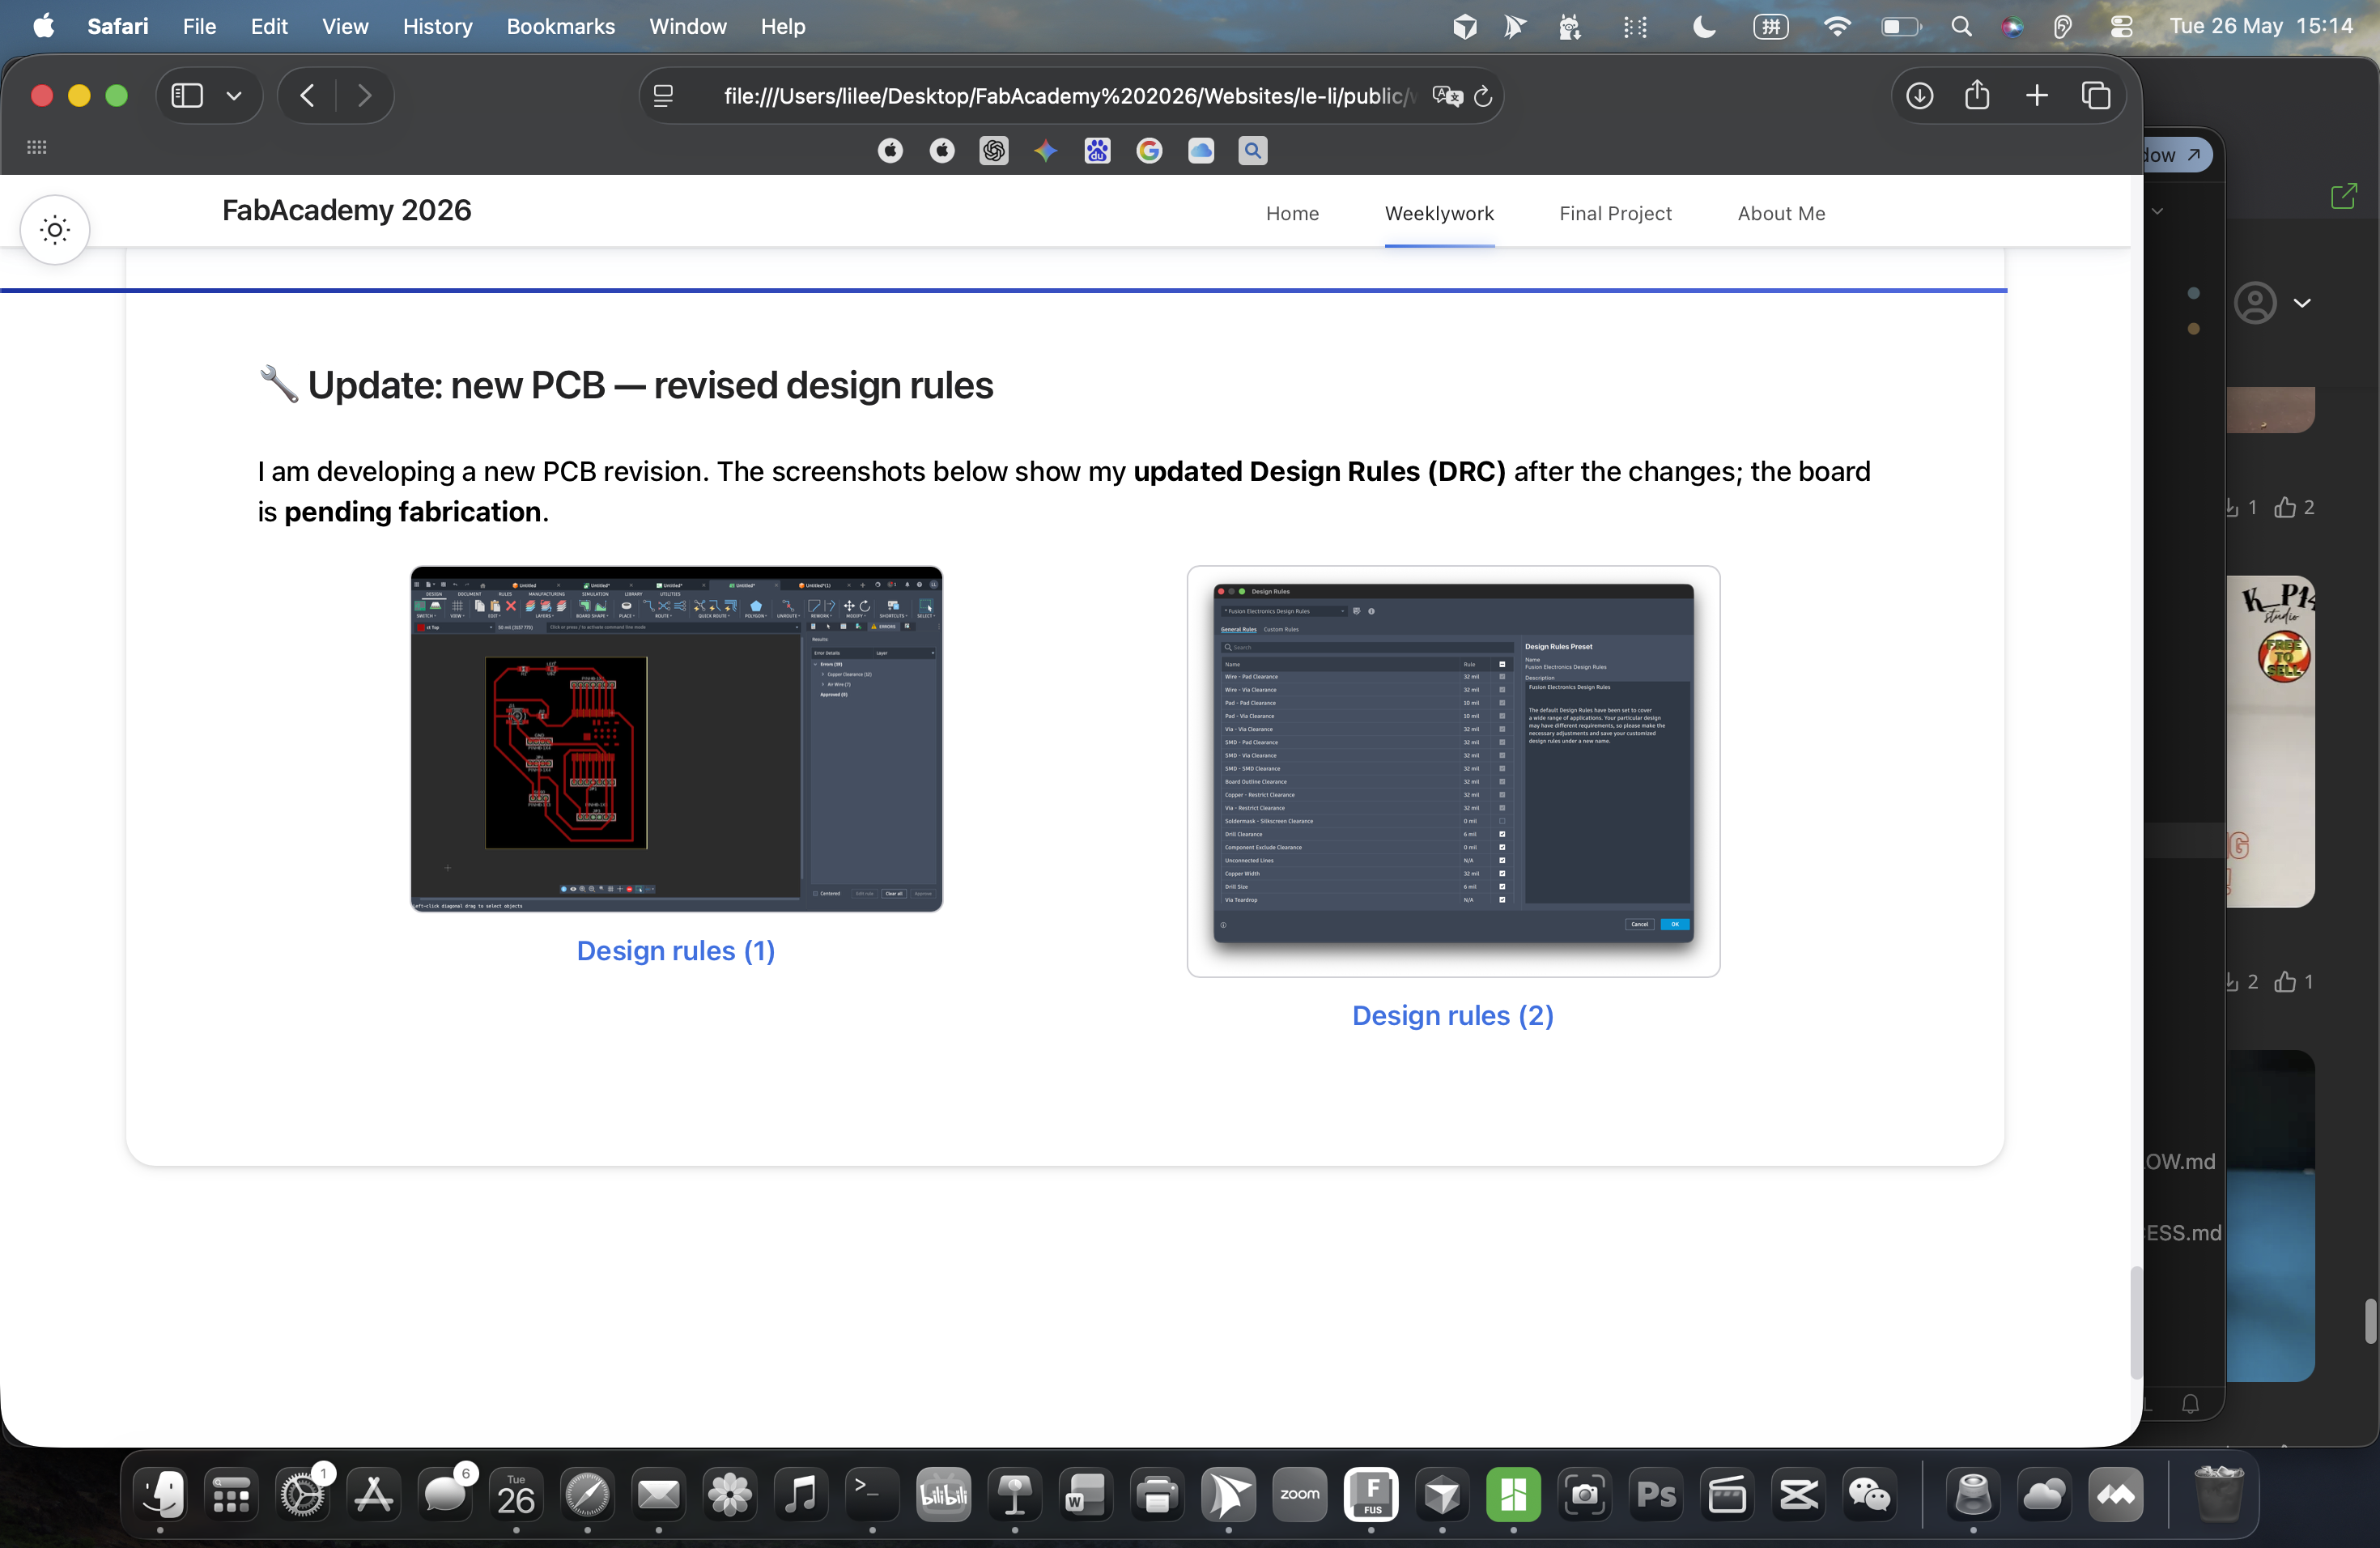This screenshot has width=2380, height=1548.
Task: Click the profile avatar in background window
Action: (x=2255, y=303)
